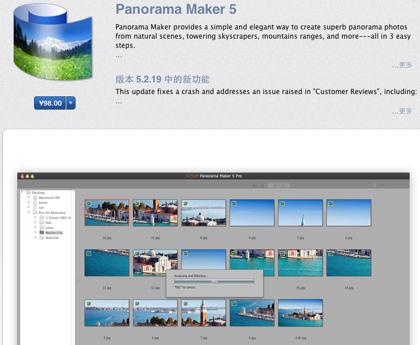The image size is (420, 345).
Task: Select the 16.jpg photo thumbnail
Action: [x=300, y=263]
